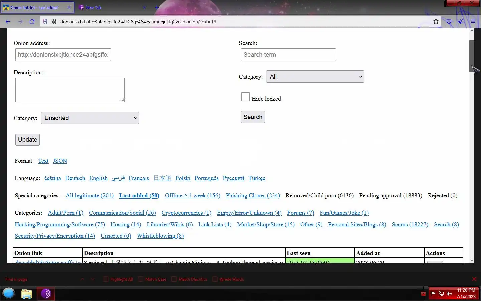Viewport: 481px width, 301px height.
Task: Click the New Identity broom icon
Action: [461, 22]
